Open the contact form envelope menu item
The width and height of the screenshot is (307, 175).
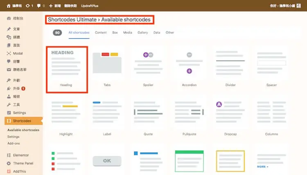click(x=17, y=69)
